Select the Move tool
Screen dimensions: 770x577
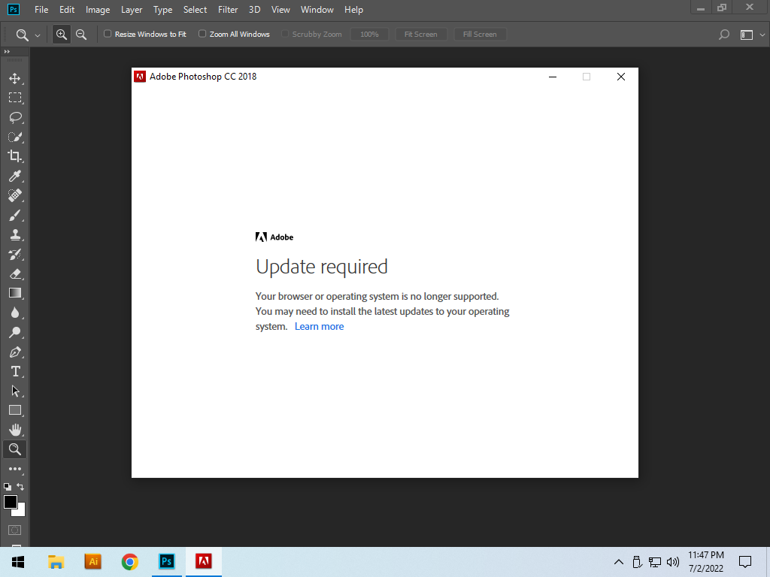coord(15,77)
